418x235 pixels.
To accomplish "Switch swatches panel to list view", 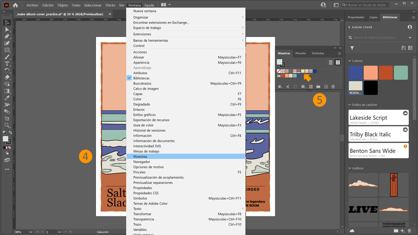I will point(330,63).
